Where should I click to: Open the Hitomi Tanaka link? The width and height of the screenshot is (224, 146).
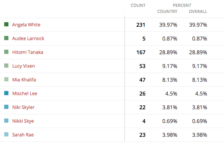pyautogui.click(x=28, y=52)
